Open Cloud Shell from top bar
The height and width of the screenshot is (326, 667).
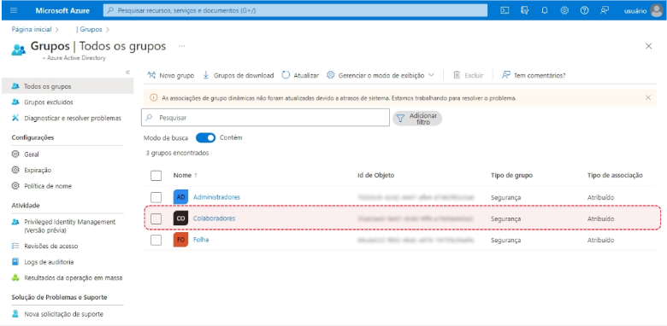[505, 10]
